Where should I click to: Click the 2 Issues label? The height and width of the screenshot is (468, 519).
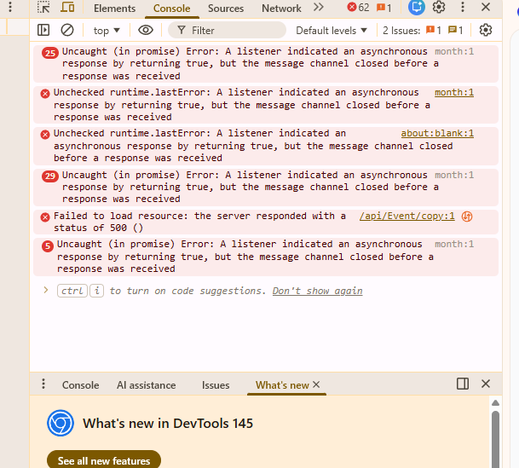pos(401,31)
